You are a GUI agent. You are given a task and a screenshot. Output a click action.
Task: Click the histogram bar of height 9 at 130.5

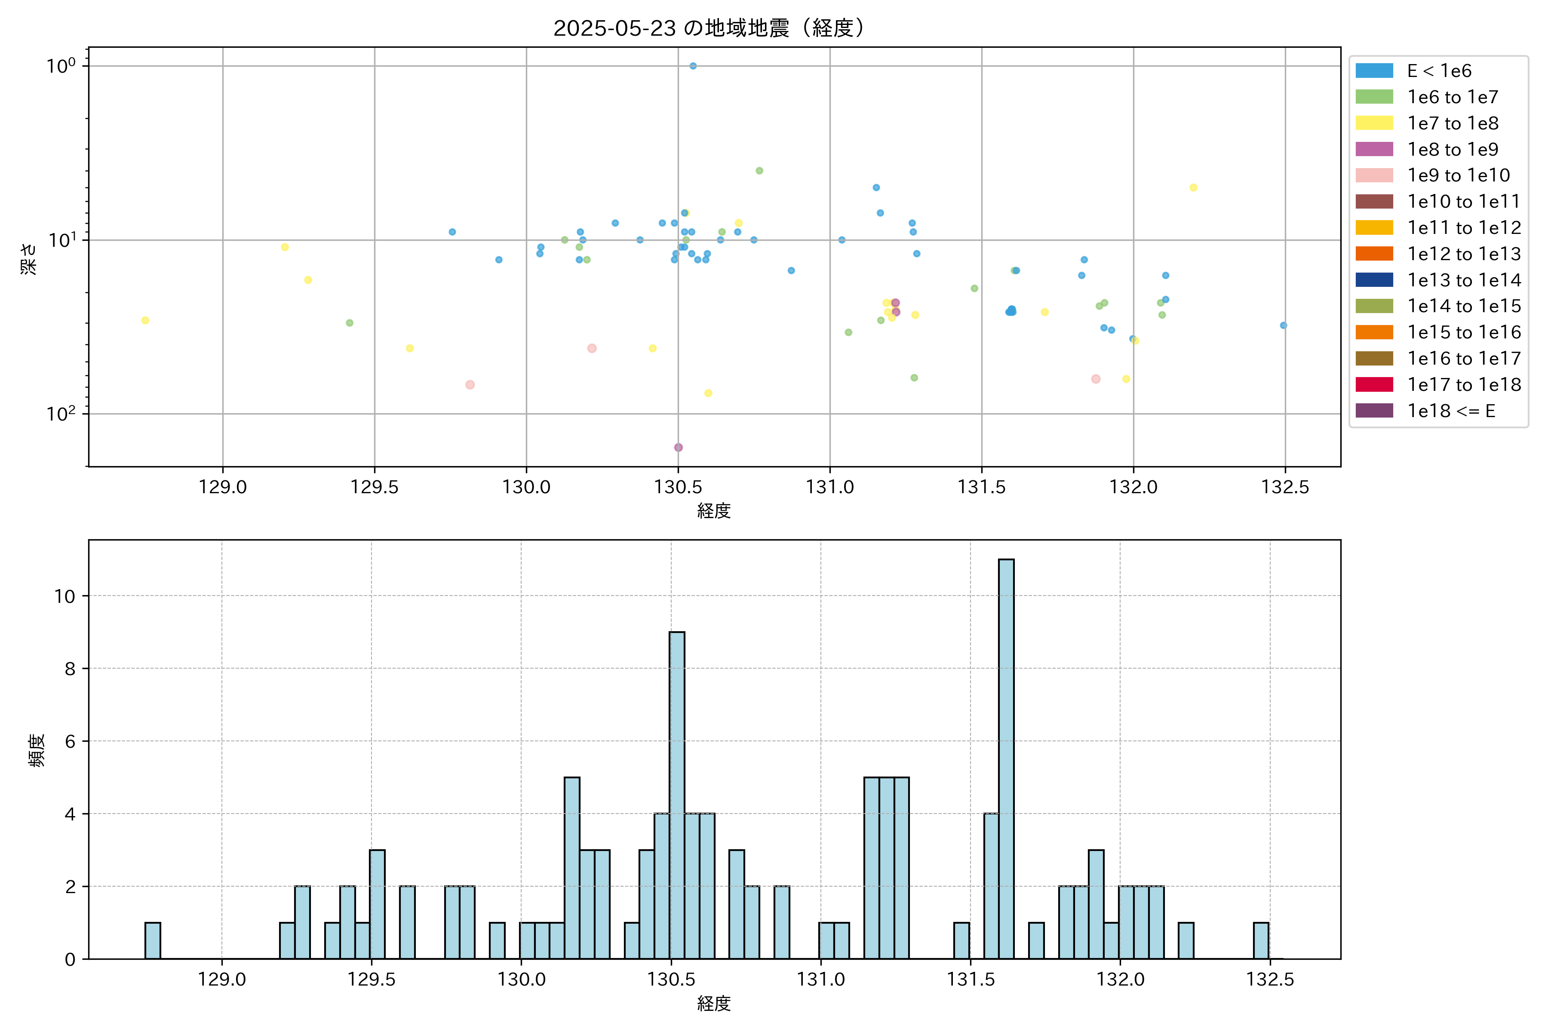[x=676, y=795]
